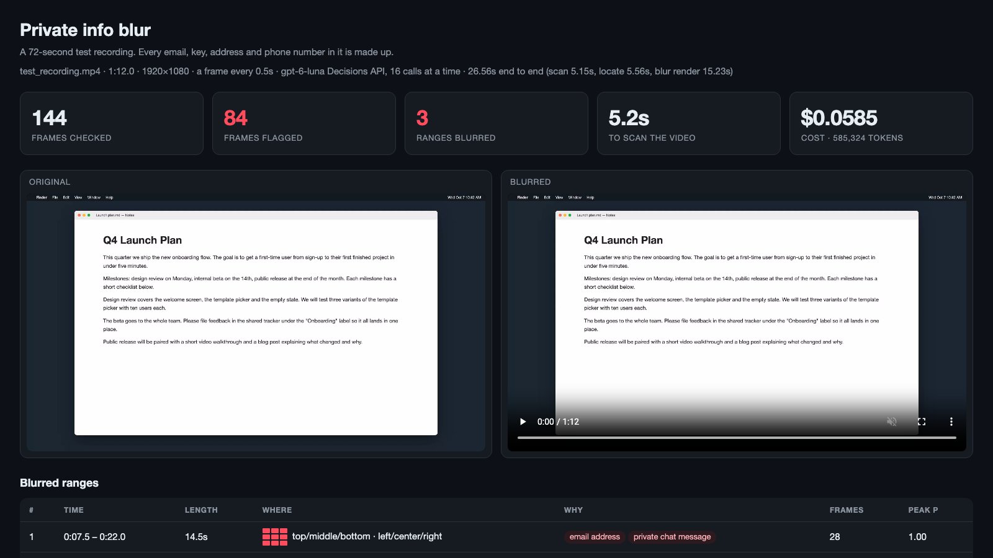The image size is (993, 558).
Task: Click the LENGTH column header
Action: pos(201,510)
